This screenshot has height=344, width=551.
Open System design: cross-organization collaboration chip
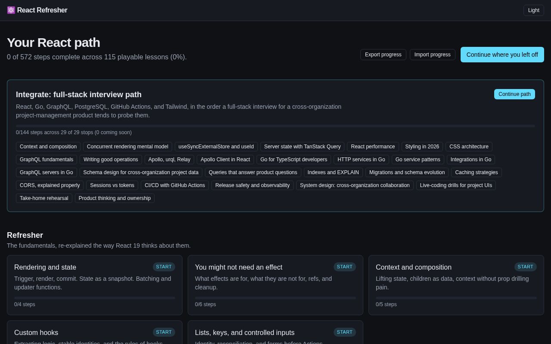[355, 185]
